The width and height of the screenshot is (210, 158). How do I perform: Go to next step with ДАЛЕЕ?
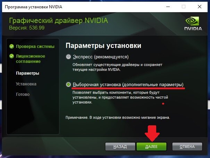pos(151,147)
